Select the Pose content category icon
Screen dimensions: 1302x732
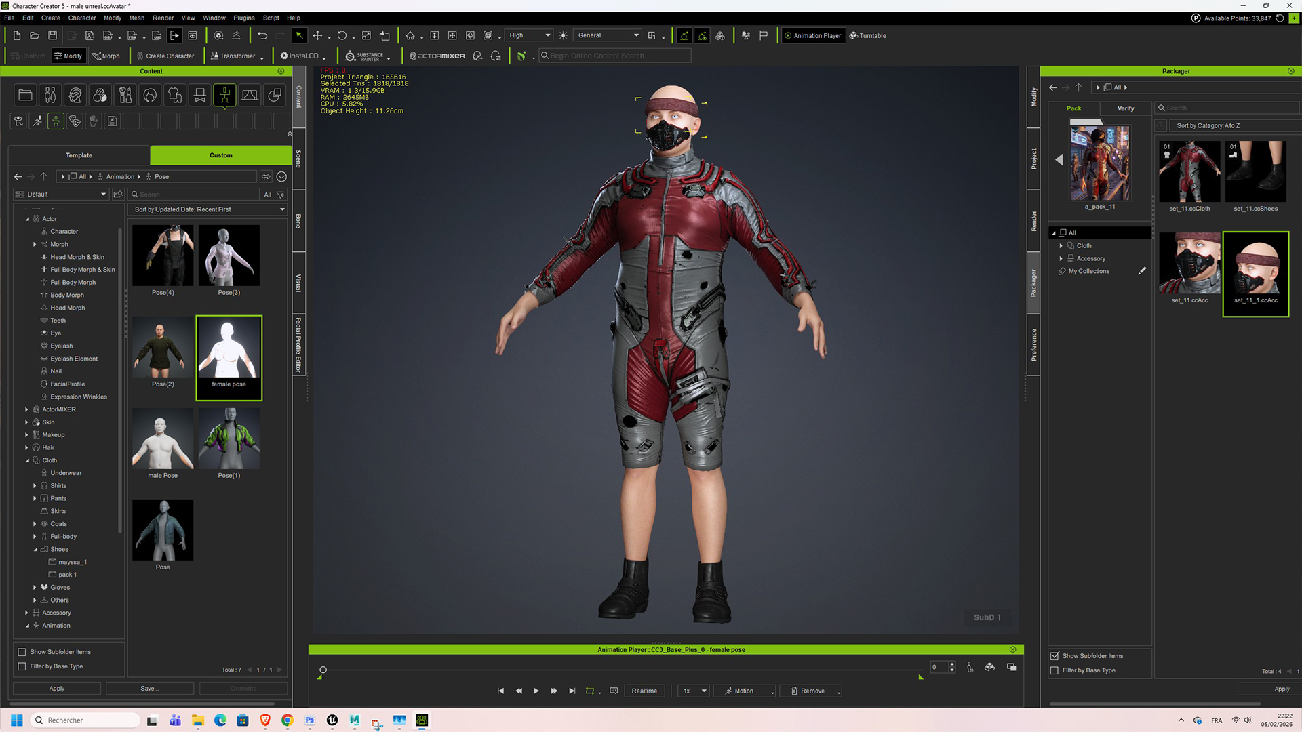(x=224, y=96)
